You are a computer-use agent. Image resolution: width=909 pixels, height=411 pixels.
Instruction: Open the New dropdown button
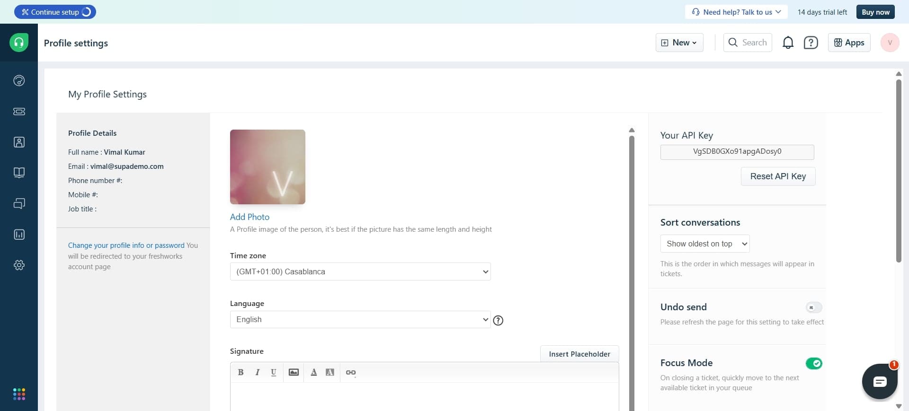point(679,43)
